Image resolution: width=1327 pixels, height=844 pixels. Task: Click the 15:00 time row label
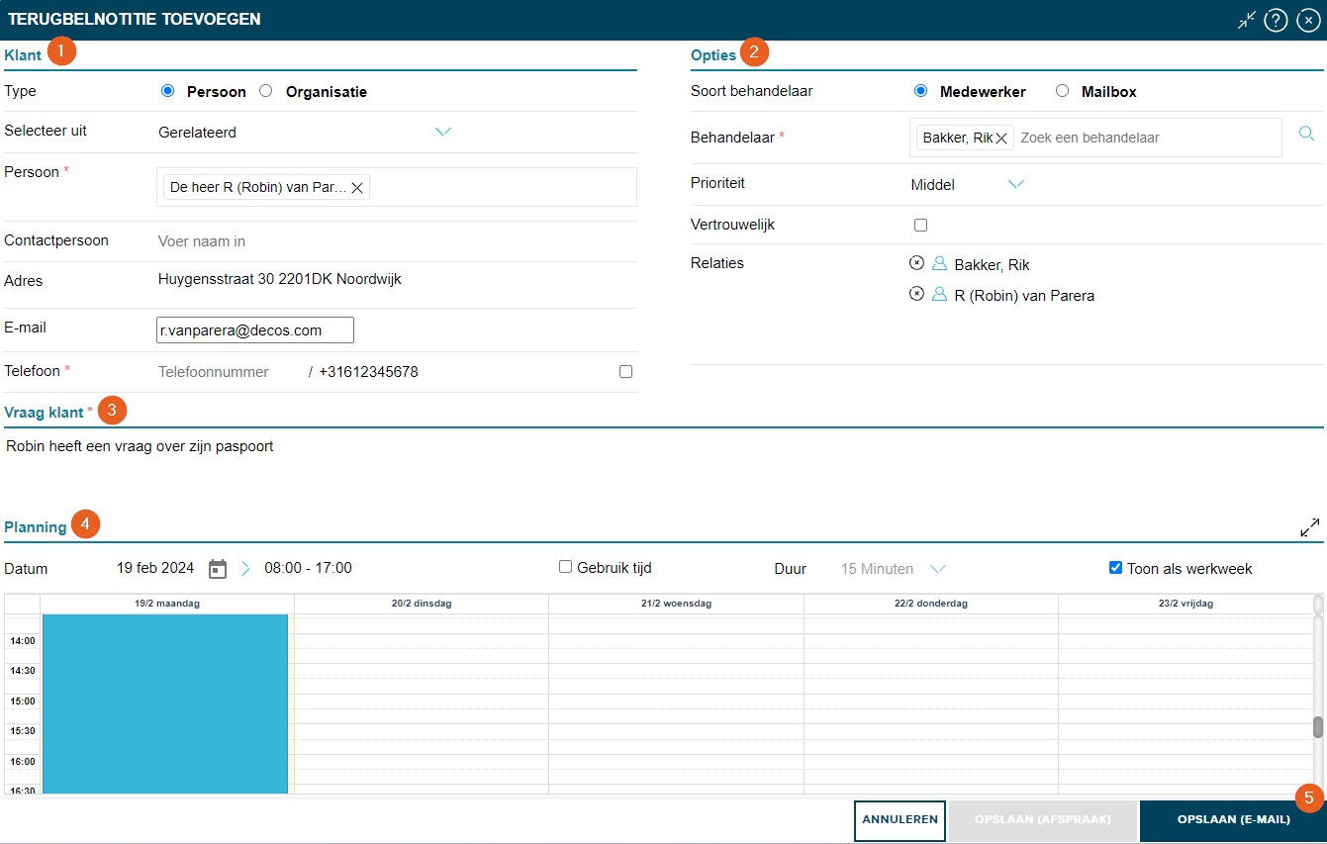pos(22,702)
